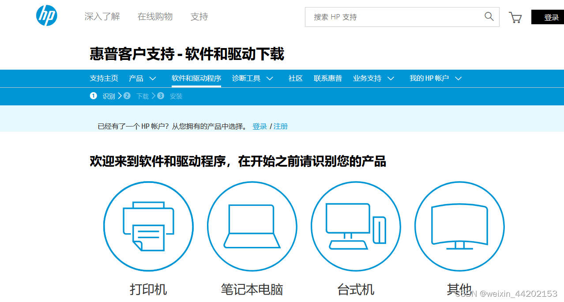
Task: Select the 软件和驱动程序 tab
Action: (196, 78)
